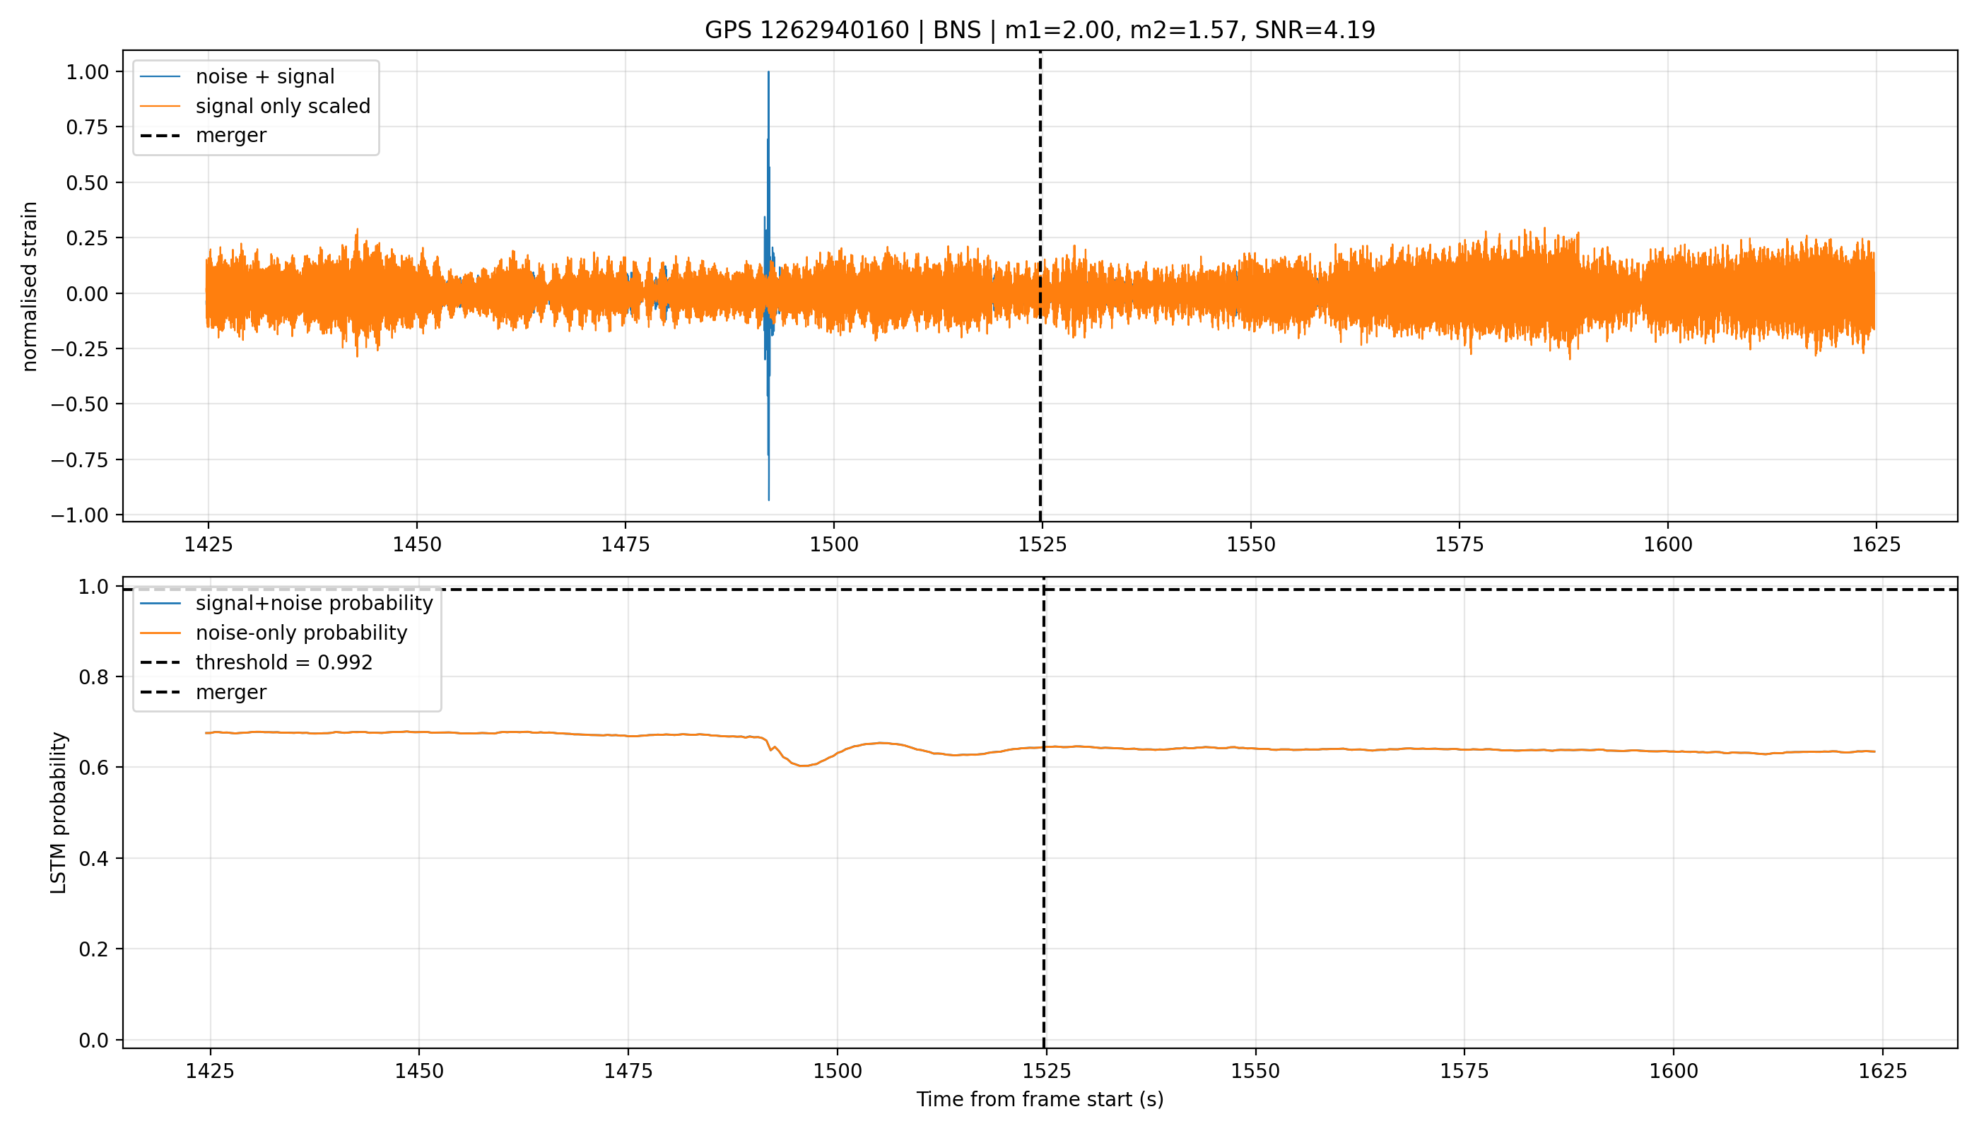Click the 'threshold = 0.992' legend entry
This screenshot has width=1979, height=1131.
coord(257,662)
